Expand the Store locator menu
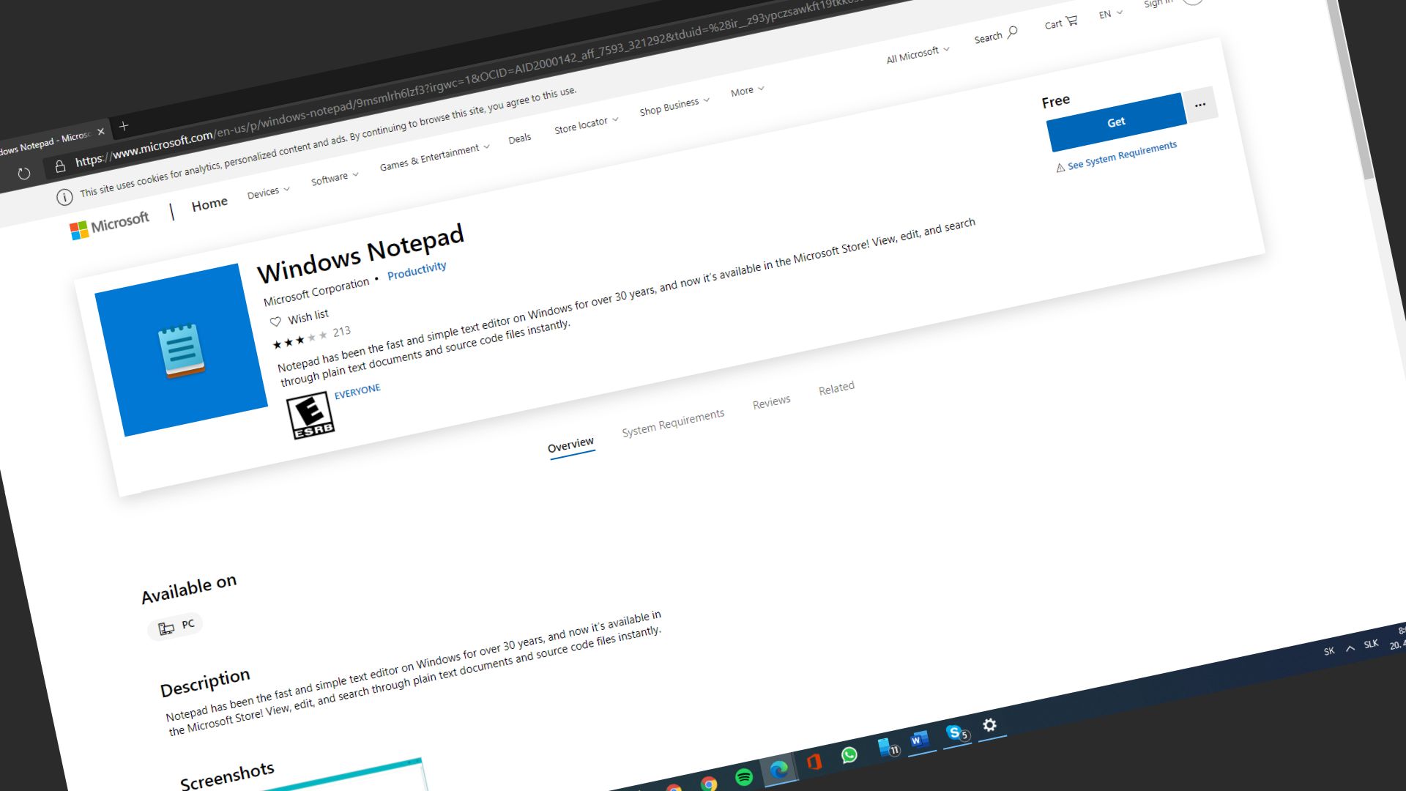Screen dimensions: 1406x791 [x=586, y=125]
